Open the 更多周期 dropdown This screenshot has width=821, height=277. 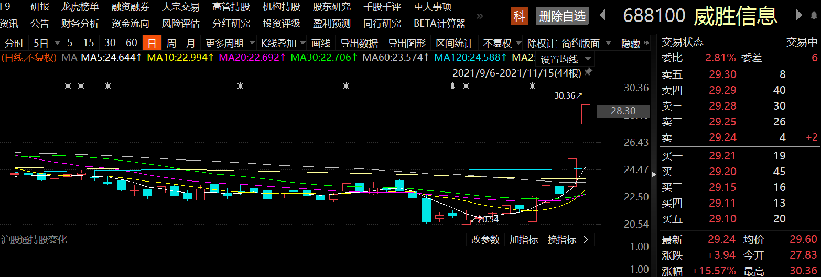[x=229, y=43]
